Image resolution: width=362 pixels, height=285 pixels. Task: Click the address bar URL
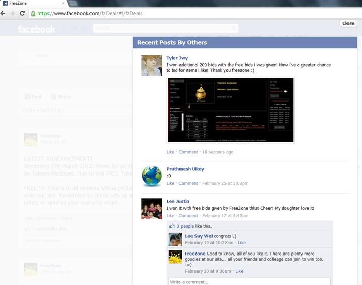90,13
